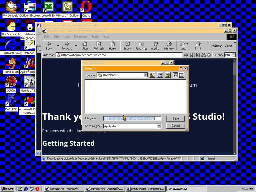
Task: Expand the Save as type dropdown
Action: (x=159, y=126)
